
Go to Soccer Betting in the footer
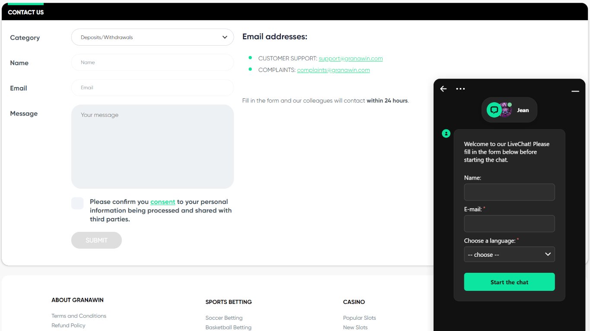tap(224, 318)
